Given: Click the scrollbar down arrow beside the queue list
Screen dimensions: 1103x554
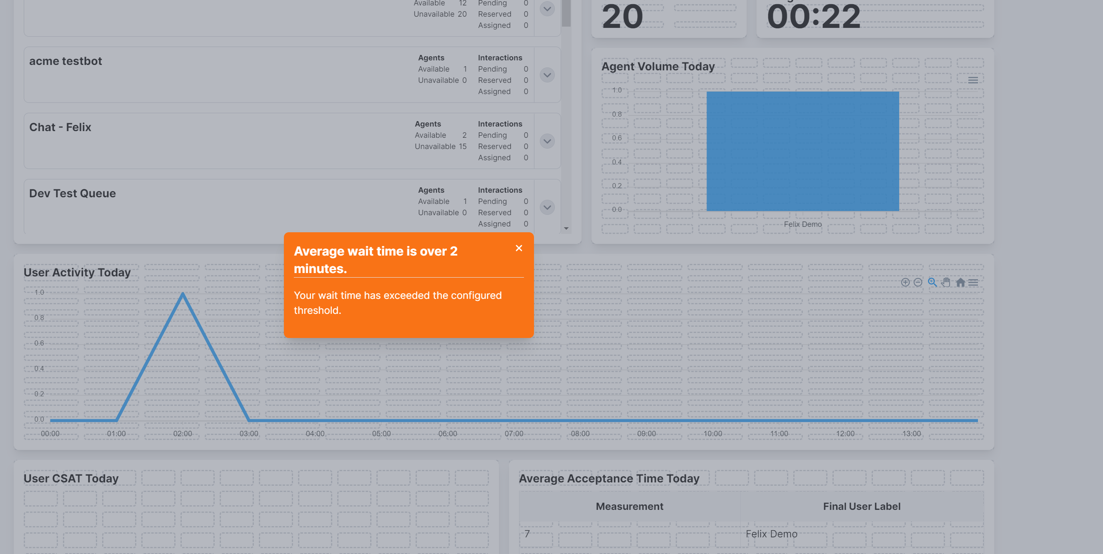Looking at the screenshot, I should click(x=566, y=228).
